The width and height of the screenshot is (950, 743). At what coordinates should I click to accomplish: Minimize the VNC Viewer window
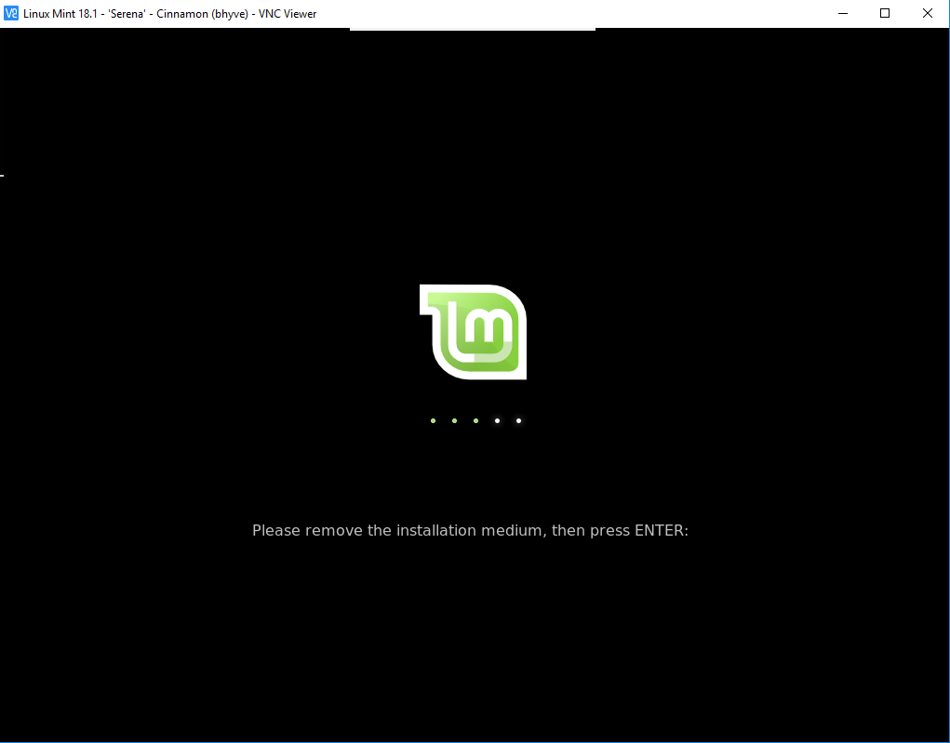[842, 13]
